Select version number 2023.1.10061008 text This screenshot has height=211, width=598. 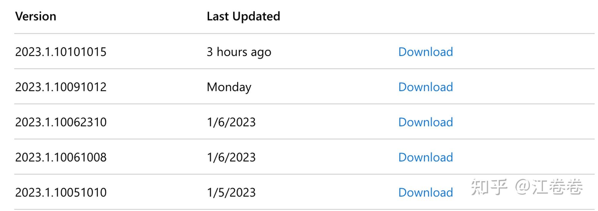(x=61, y=158)
